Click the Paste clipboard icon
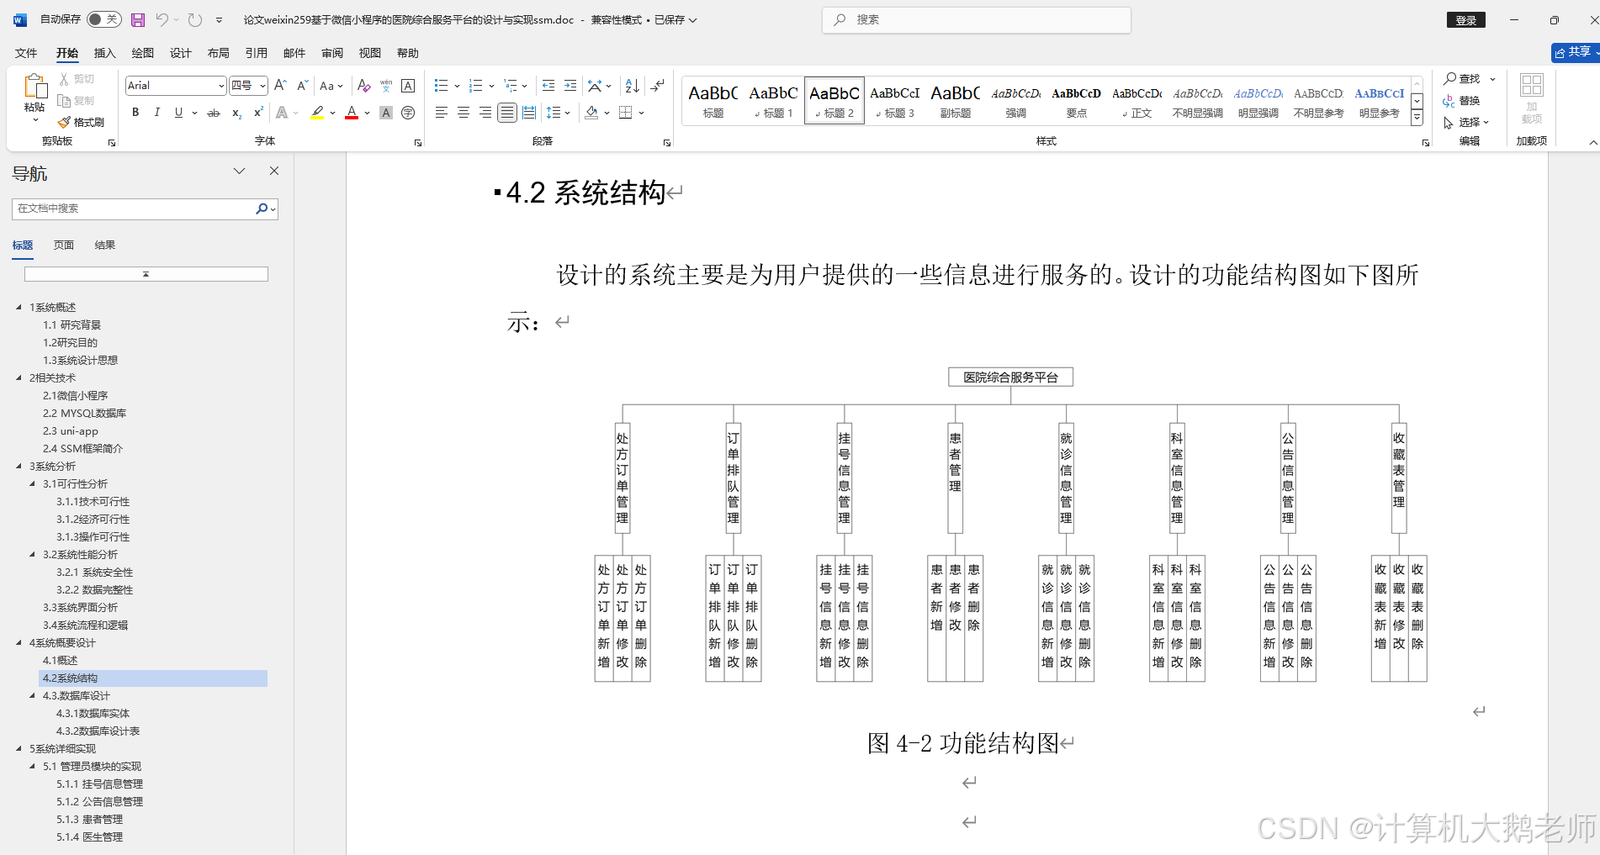This screenshot has width=1600, height=855. pos(34,87)
